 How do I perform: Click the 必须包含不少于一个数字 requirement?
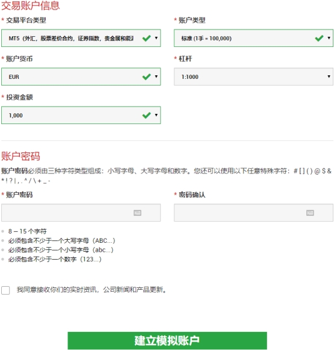point(55,259)
